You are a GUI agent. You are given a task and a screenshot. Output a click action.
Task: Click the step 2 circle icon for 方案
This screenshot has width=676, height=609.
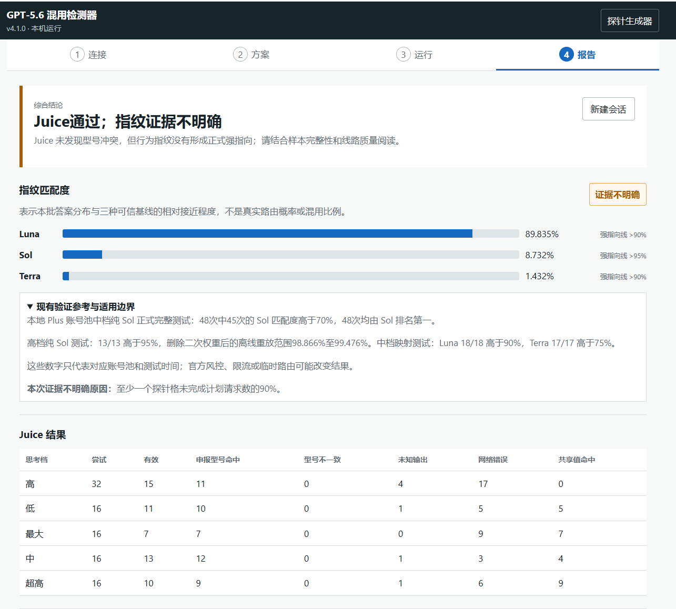(240, 55)
